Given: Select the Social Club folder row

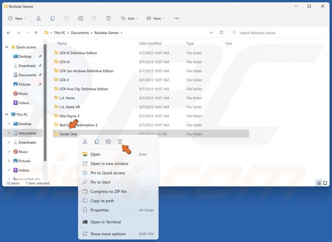Looking at the screenshot, I should pos(151,134).
